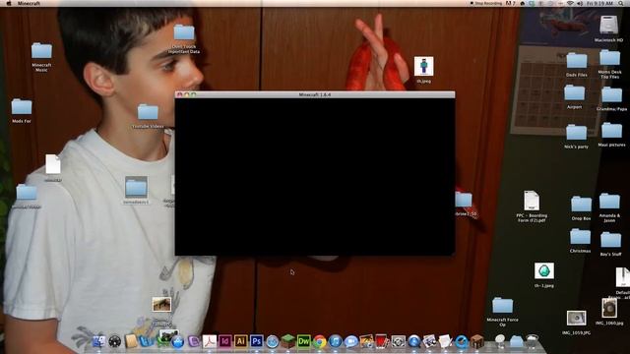Open Safari from the dock
This screenshot has height=354, width=630.
tap(273, 341)
